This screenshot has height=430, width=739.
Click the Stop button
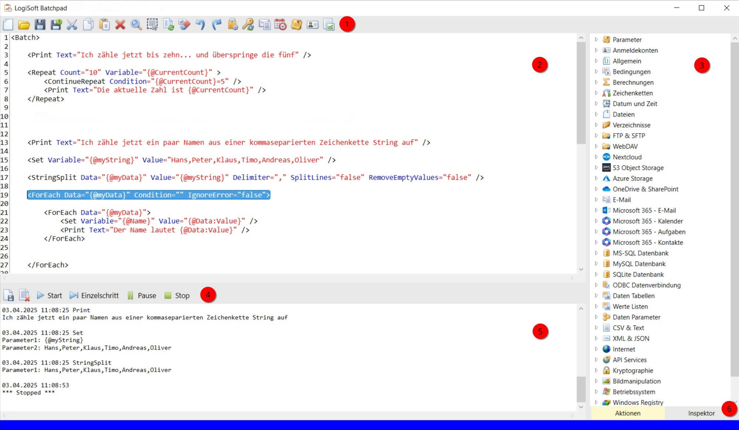point(177,295)
